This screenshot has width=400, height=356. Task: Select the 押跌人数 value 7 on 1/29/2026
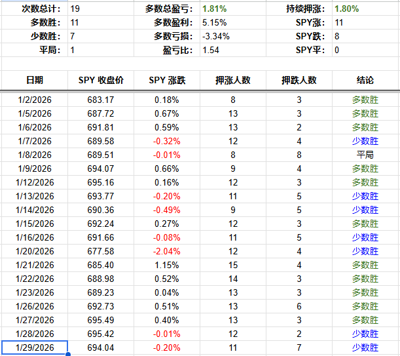point(299,348)
